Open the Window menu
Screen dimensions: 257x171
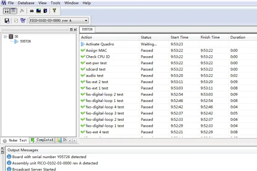pos(71,3)
